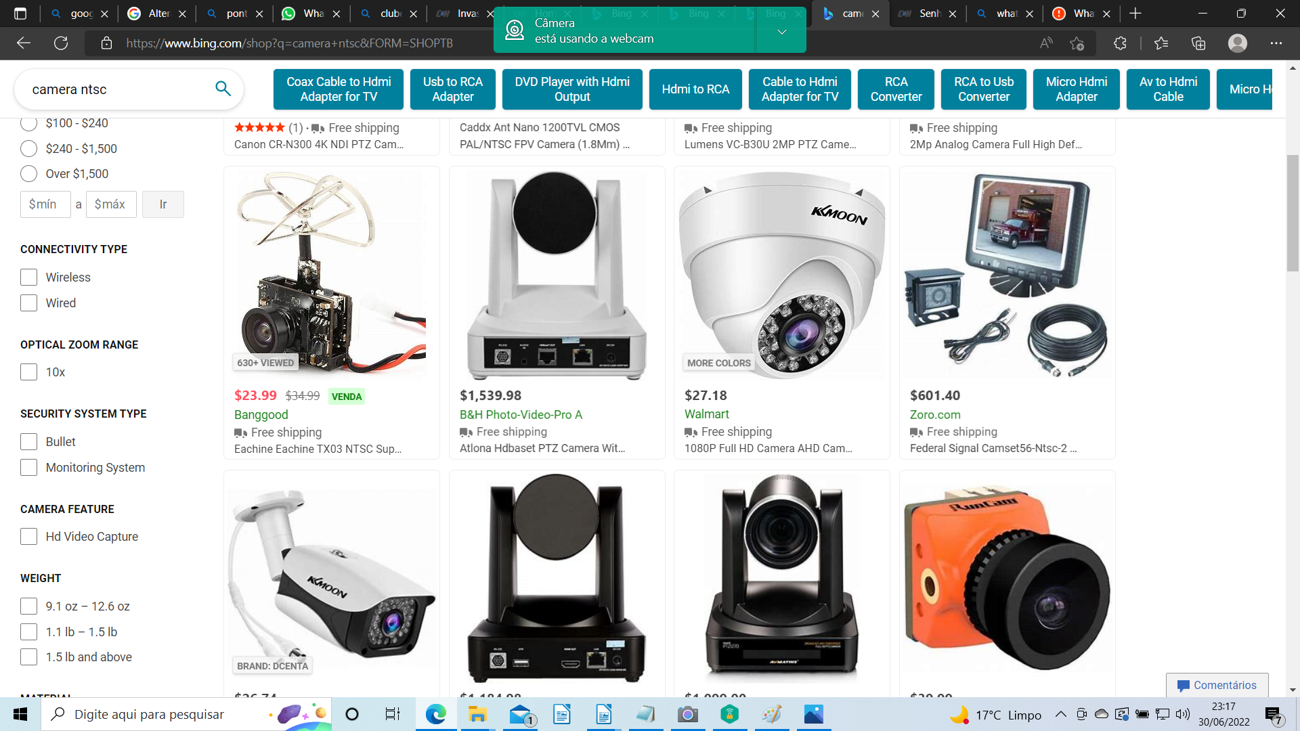Check 9.1 oz – 12.6 oz weight
This screenshot has height=731, width=1300.
pos(28,606)
